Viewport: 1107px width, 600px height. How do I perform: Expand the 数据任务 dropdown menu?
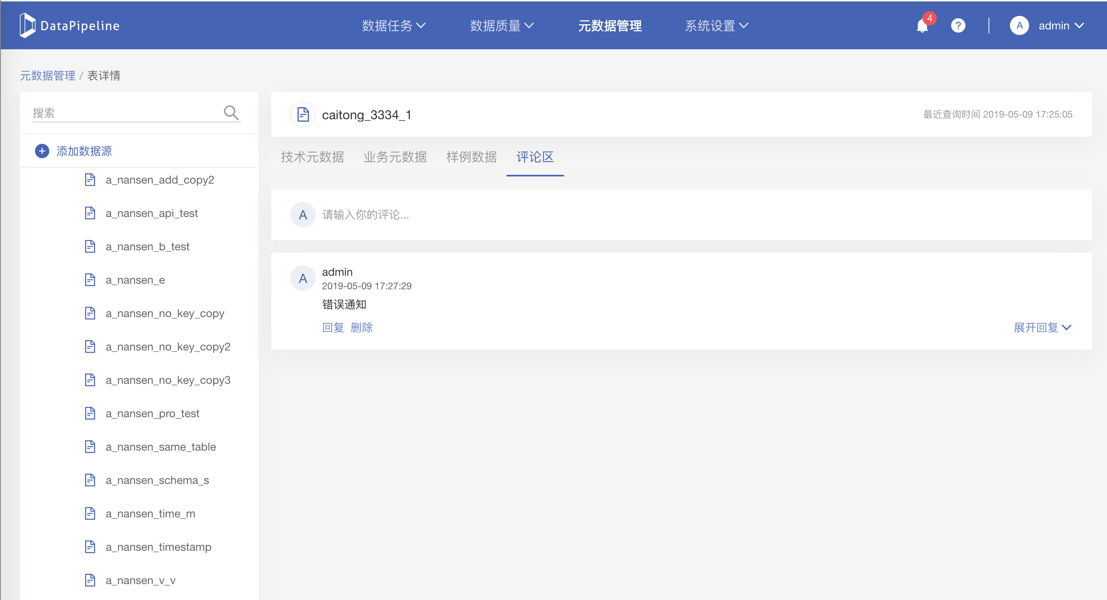click(x=393, y=26)
